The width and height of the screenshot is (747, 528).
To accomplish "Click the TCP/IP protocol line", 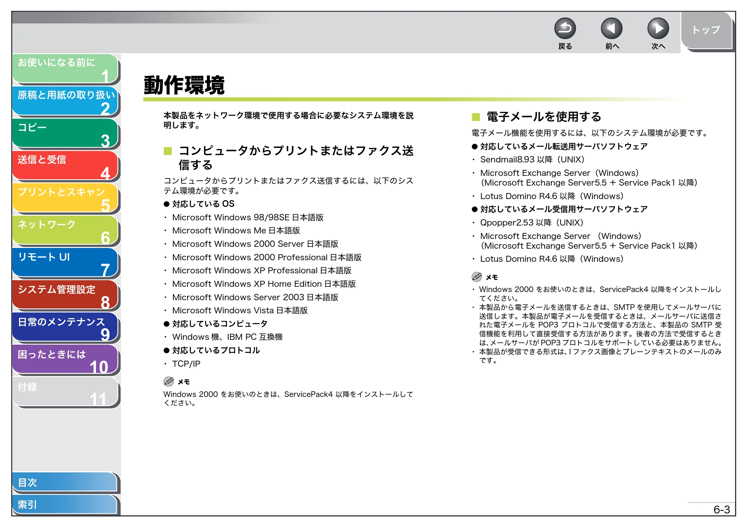I will 186,364.
